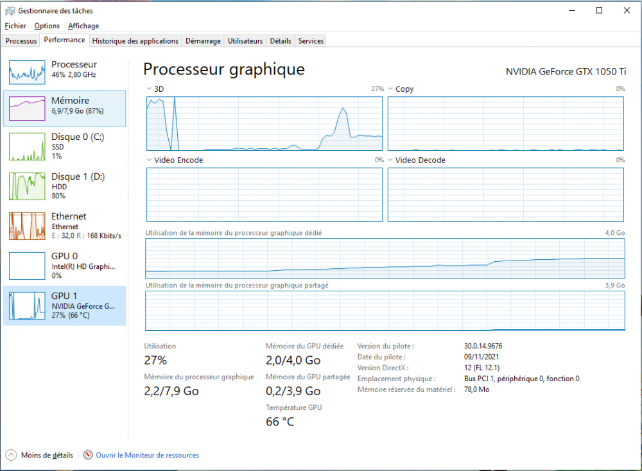Switch to the Démarrage tab
642x471 pixels.
pyautogui.click(x=203, y=41)
